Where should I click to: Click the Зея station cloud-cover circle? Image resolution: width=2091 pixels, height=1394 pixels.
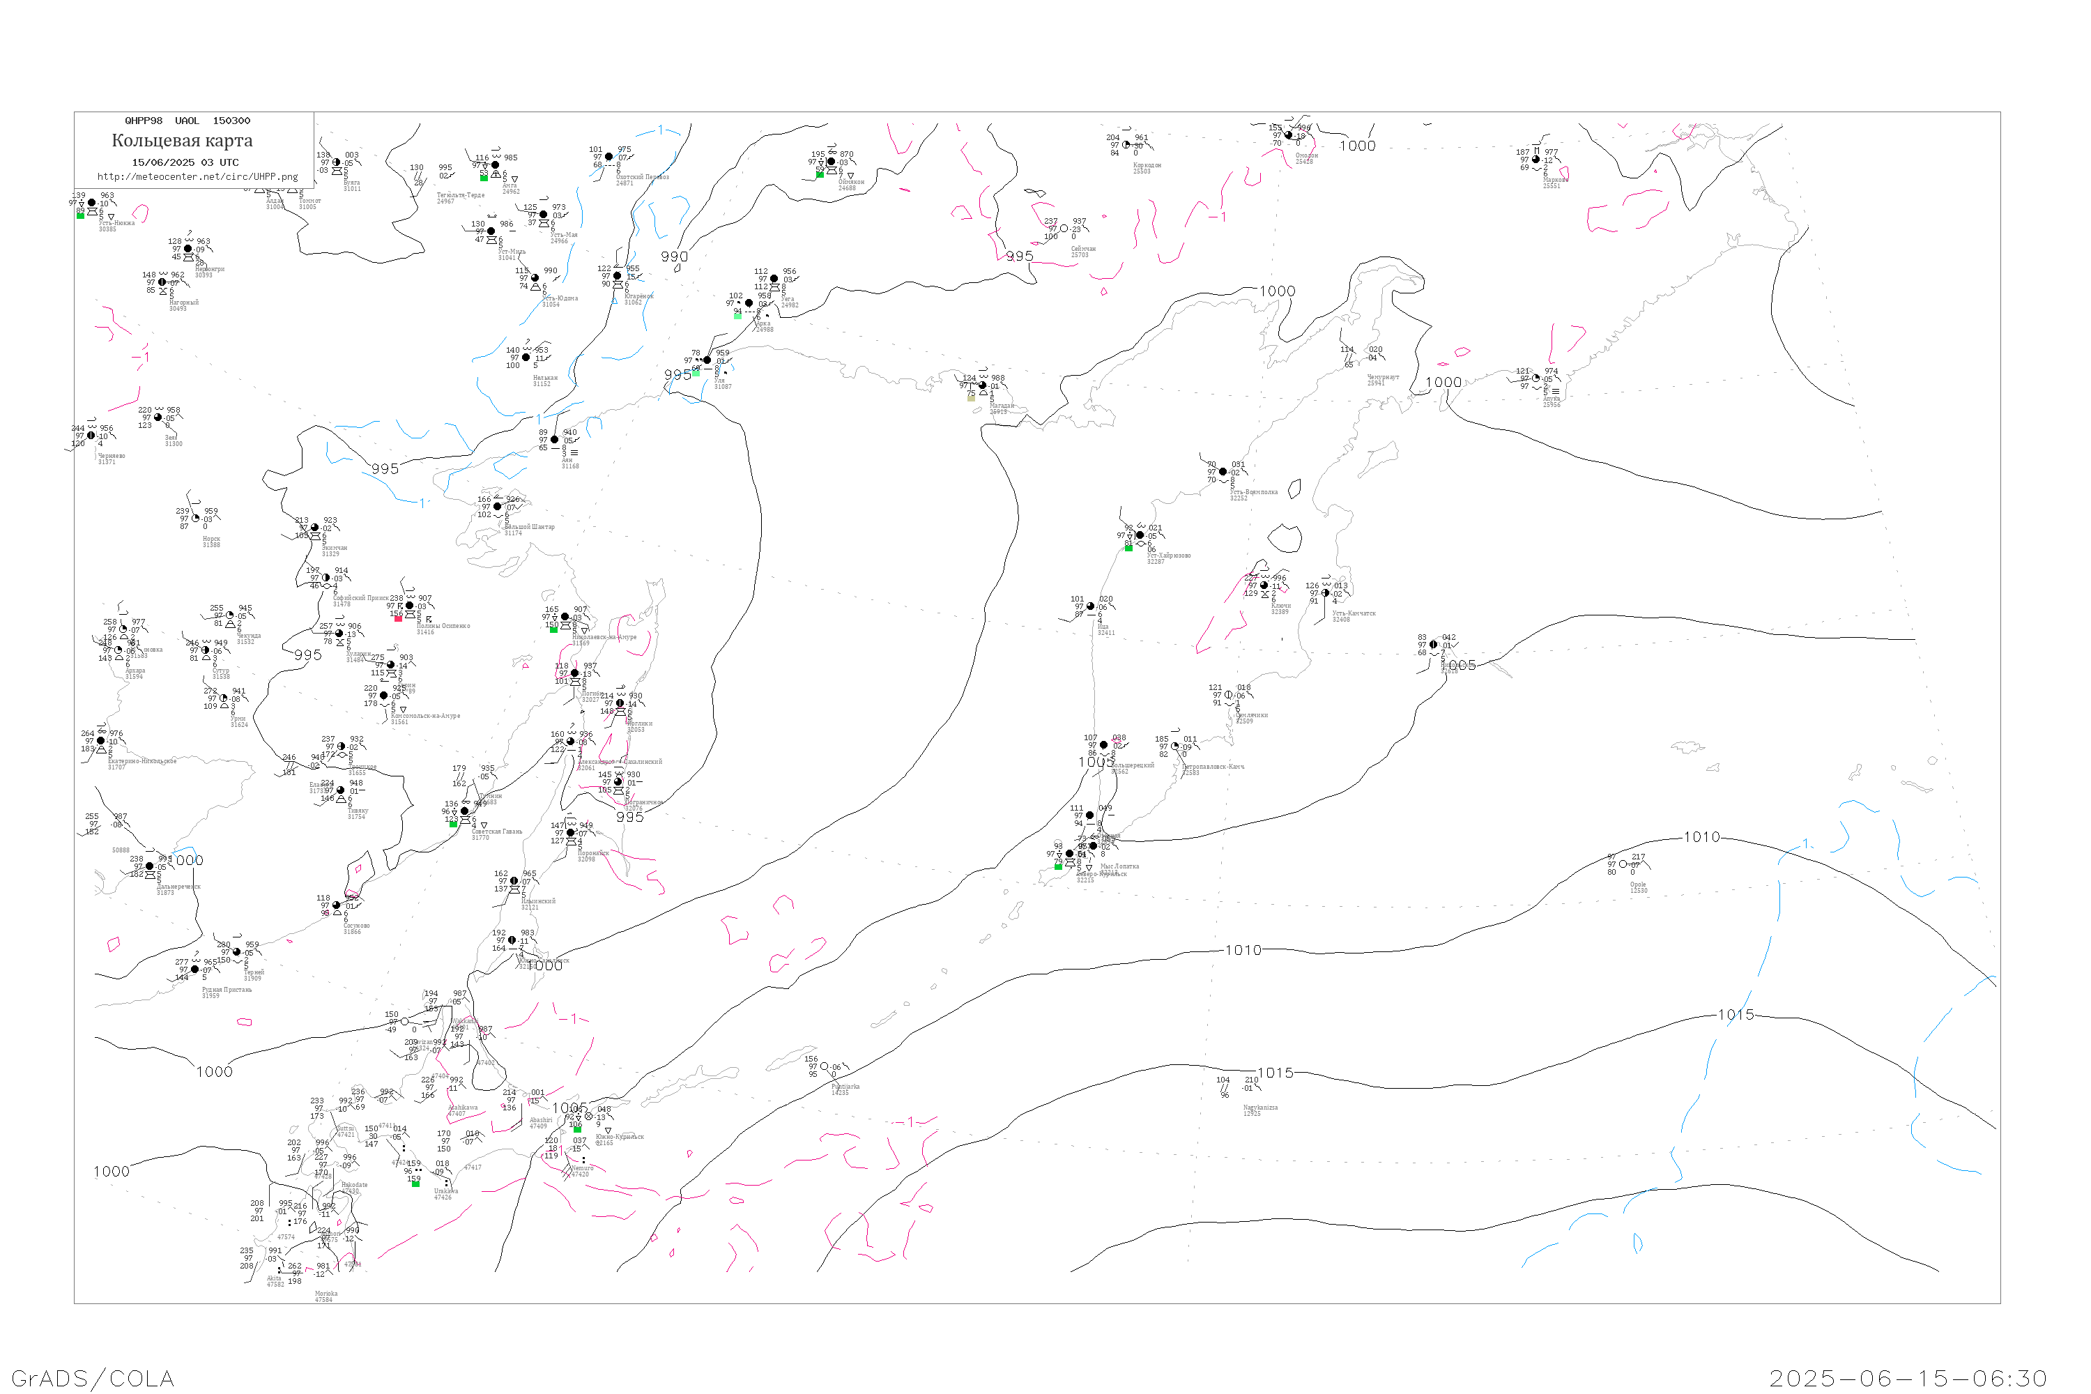158,418
